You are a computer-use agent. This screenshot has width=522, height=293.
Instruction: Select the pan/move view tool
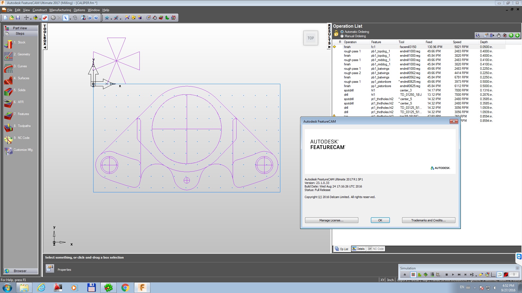coord(26,18)
